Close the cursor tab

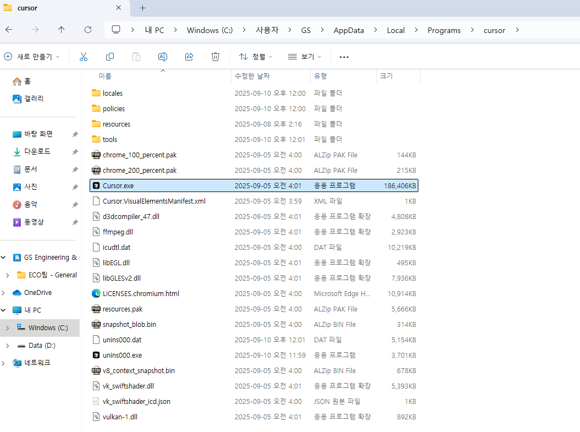(118, 8)
